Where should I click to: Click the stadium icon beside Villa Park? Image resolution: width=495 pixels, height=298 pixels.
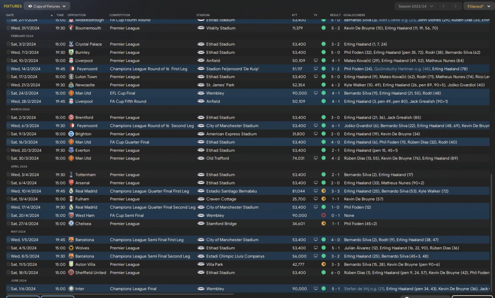pos(201,264)
